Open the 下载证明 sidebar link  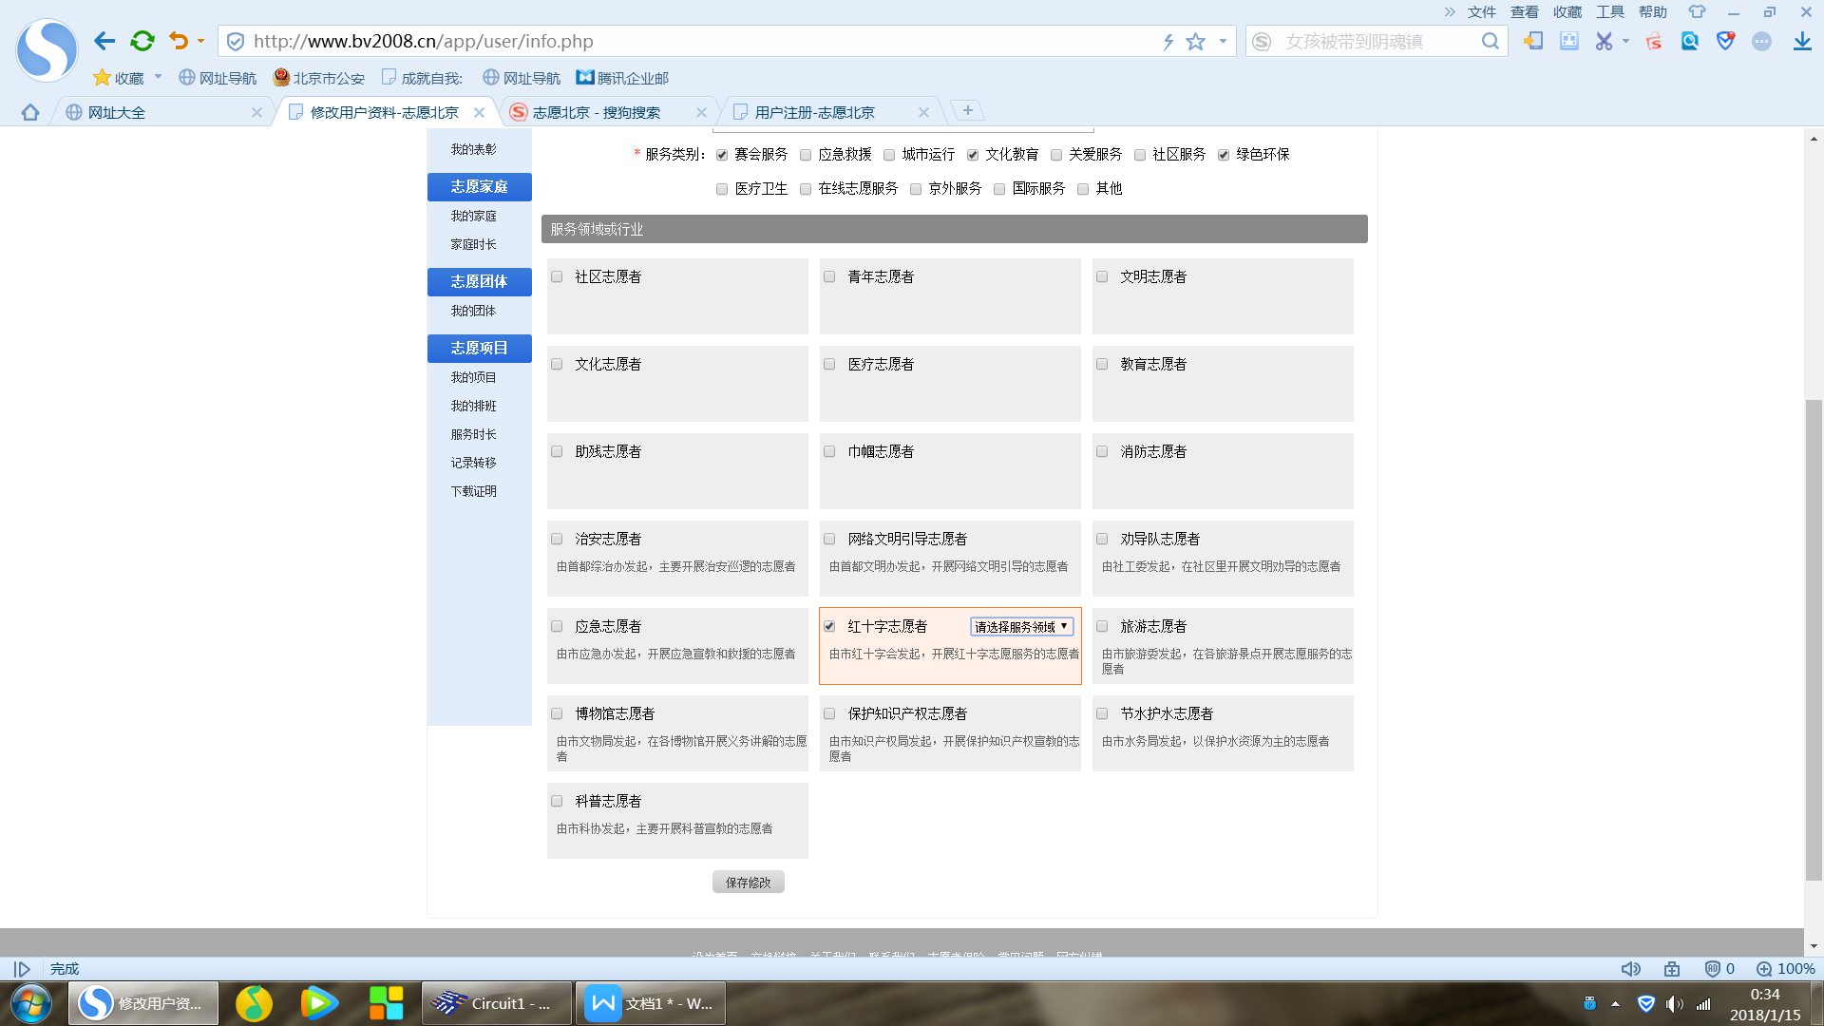pyautogui.click(x=473, y=491)
